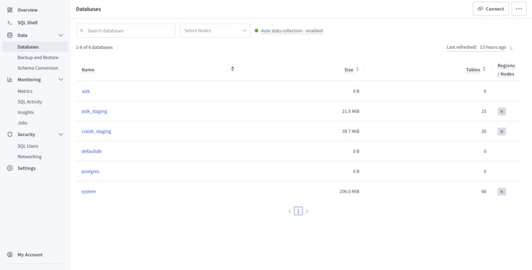Open SQL Users page
Image resolution: width=532 pixels, height=270 pixels.
pyautogui.click(x=28, y=146)
